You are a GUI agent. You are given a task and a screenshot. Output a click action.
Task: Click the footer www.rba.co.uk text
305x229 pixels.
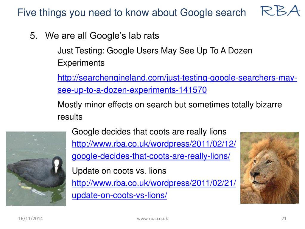[x=152, y=219]
